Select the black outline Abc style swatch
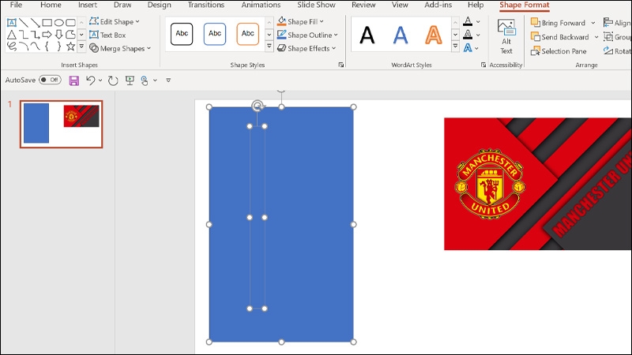This screenshot has height=355, width=632. click(182, 34)
